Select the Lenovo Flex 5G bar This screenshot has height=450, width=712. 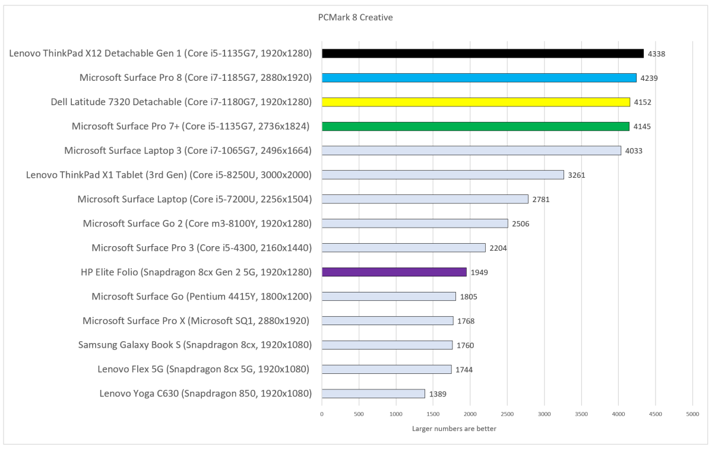(387, 369)
